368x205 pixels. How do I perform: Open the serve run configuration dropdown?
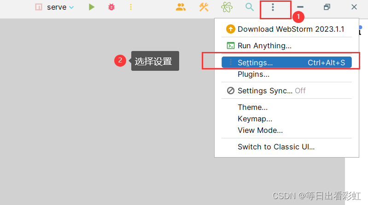[x=60, y=7]
